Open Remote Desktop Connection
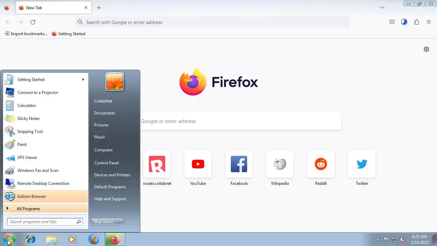The height and width of the screenshot is (246, 437). tap(46, 183)
